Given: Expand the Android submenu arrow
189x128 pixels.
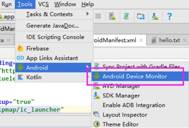Looking at the screenshot, I should [x=88, y=67].
